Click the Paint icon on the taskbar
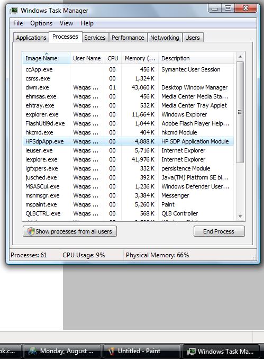This screenshot has height=359, width=264. [112, 351]
